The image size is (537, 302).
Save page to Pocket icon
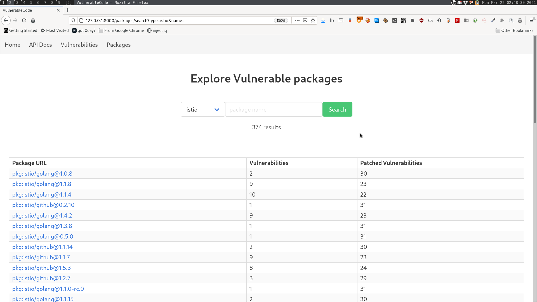[x=305, y=20]
